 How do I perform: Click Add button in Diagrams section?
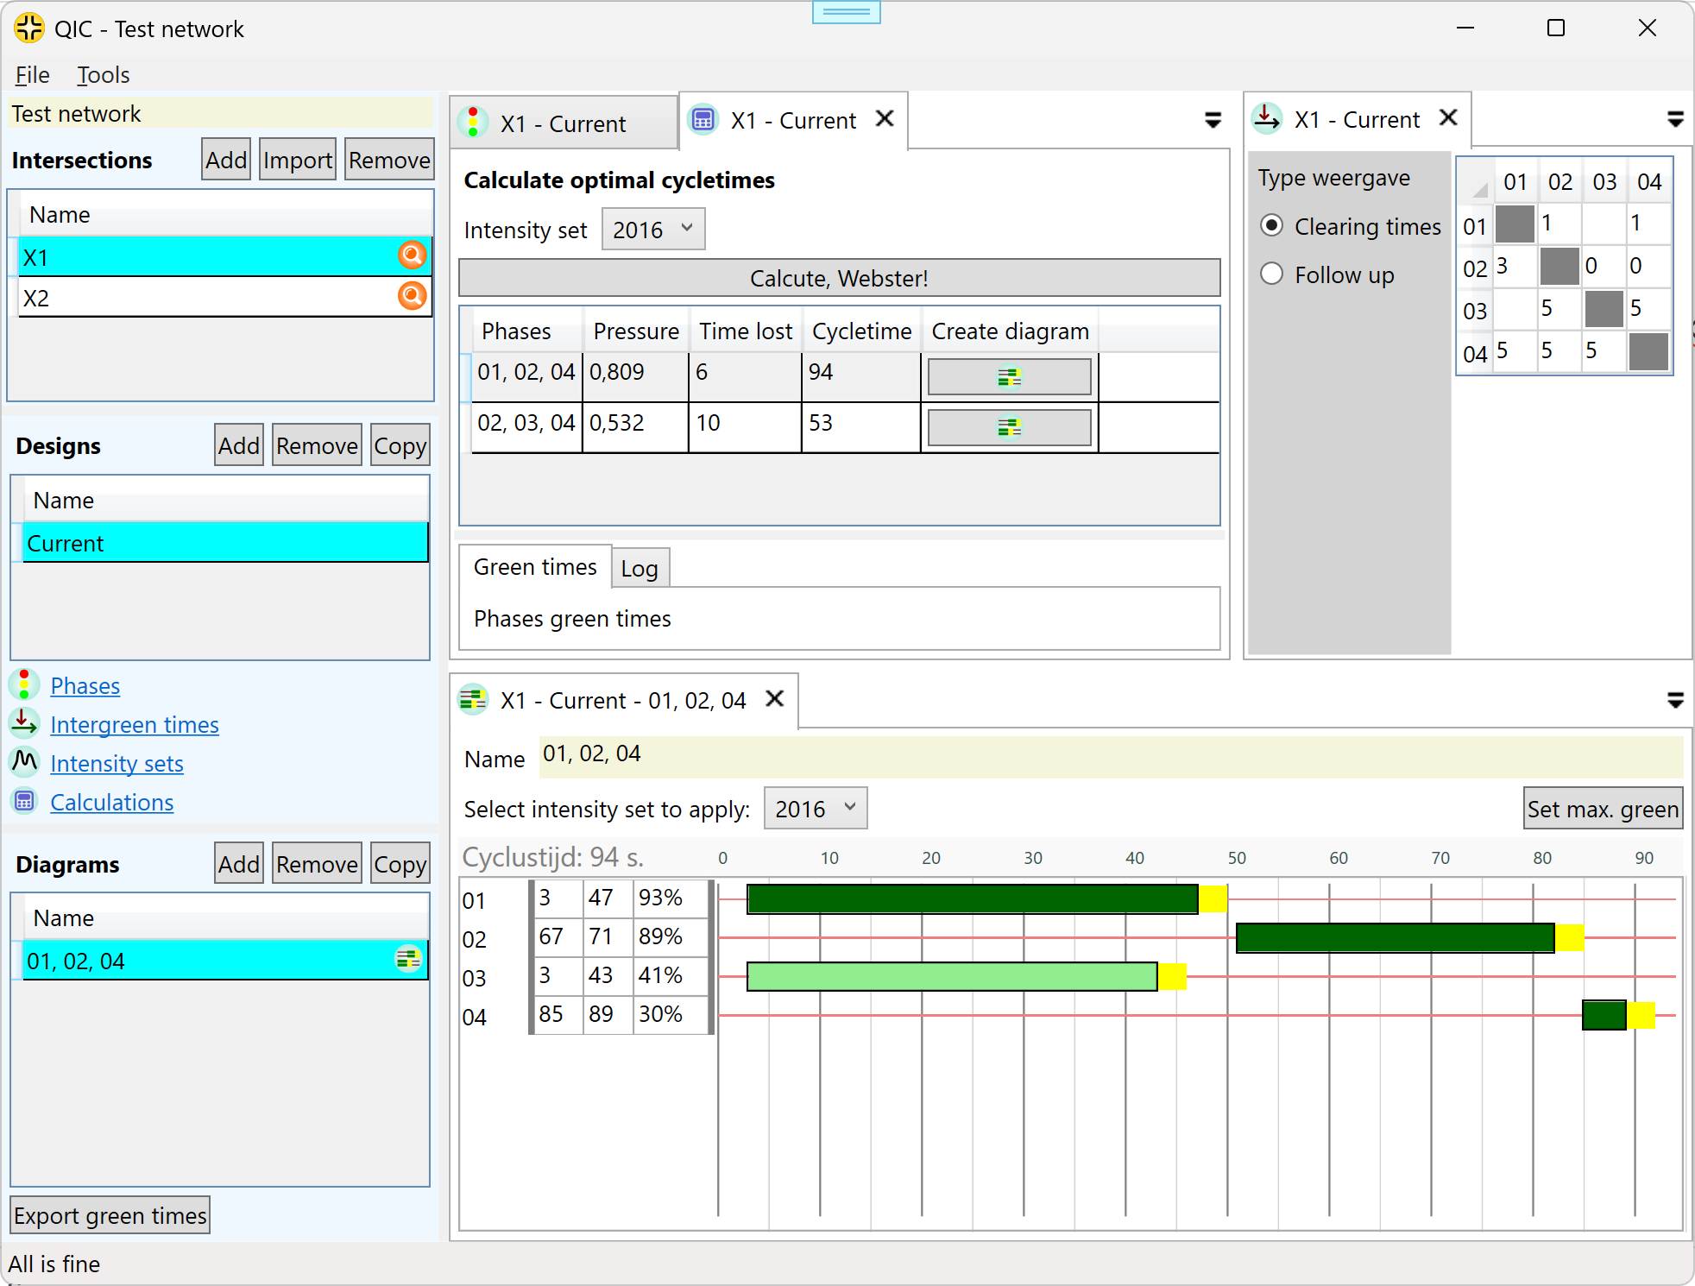[239, 864]
